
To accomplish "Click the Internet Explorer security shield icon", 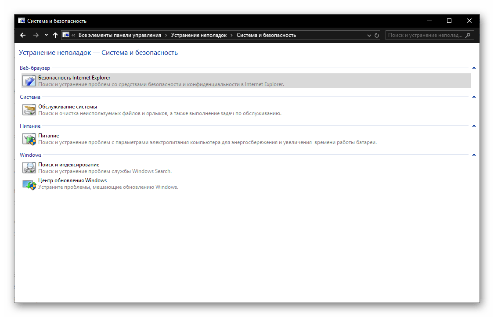I will point(29,81).
